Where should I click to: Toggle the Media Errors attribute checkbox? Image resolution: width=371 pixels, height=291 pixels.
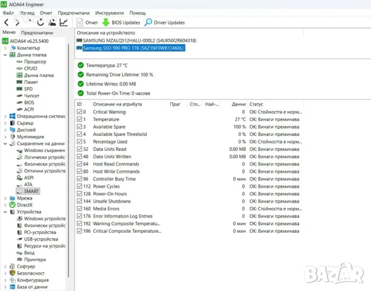[79, 209]
